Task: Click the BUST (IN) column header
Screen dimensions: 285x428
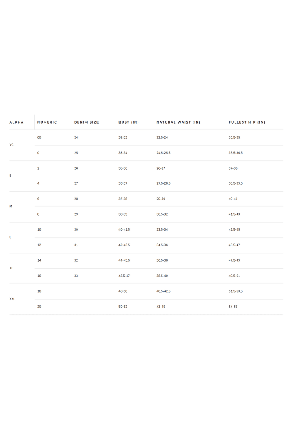Action: click(129, 122)
